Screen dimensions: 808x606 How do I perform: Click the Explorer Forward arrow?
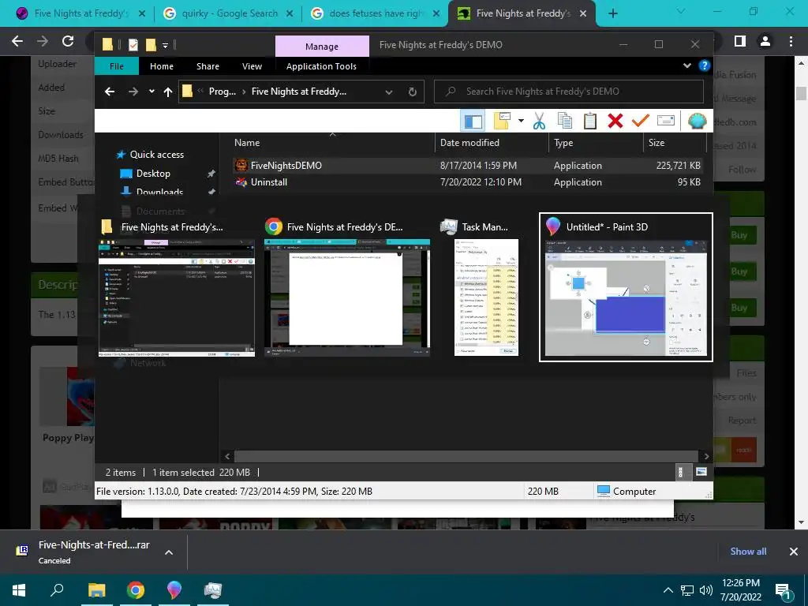click(133, 92)
